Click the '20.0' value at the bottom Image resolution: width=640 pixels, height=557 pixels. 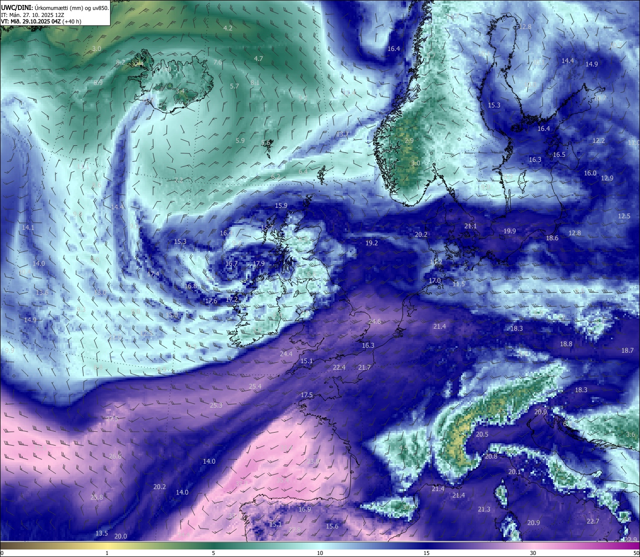tap(120, 537)
